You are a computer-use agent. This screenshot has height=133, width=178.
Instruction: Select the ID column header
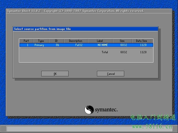point(56,41)
